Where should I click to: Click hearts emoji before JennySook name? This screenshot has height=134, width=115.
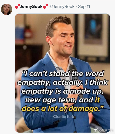(17, 7)
